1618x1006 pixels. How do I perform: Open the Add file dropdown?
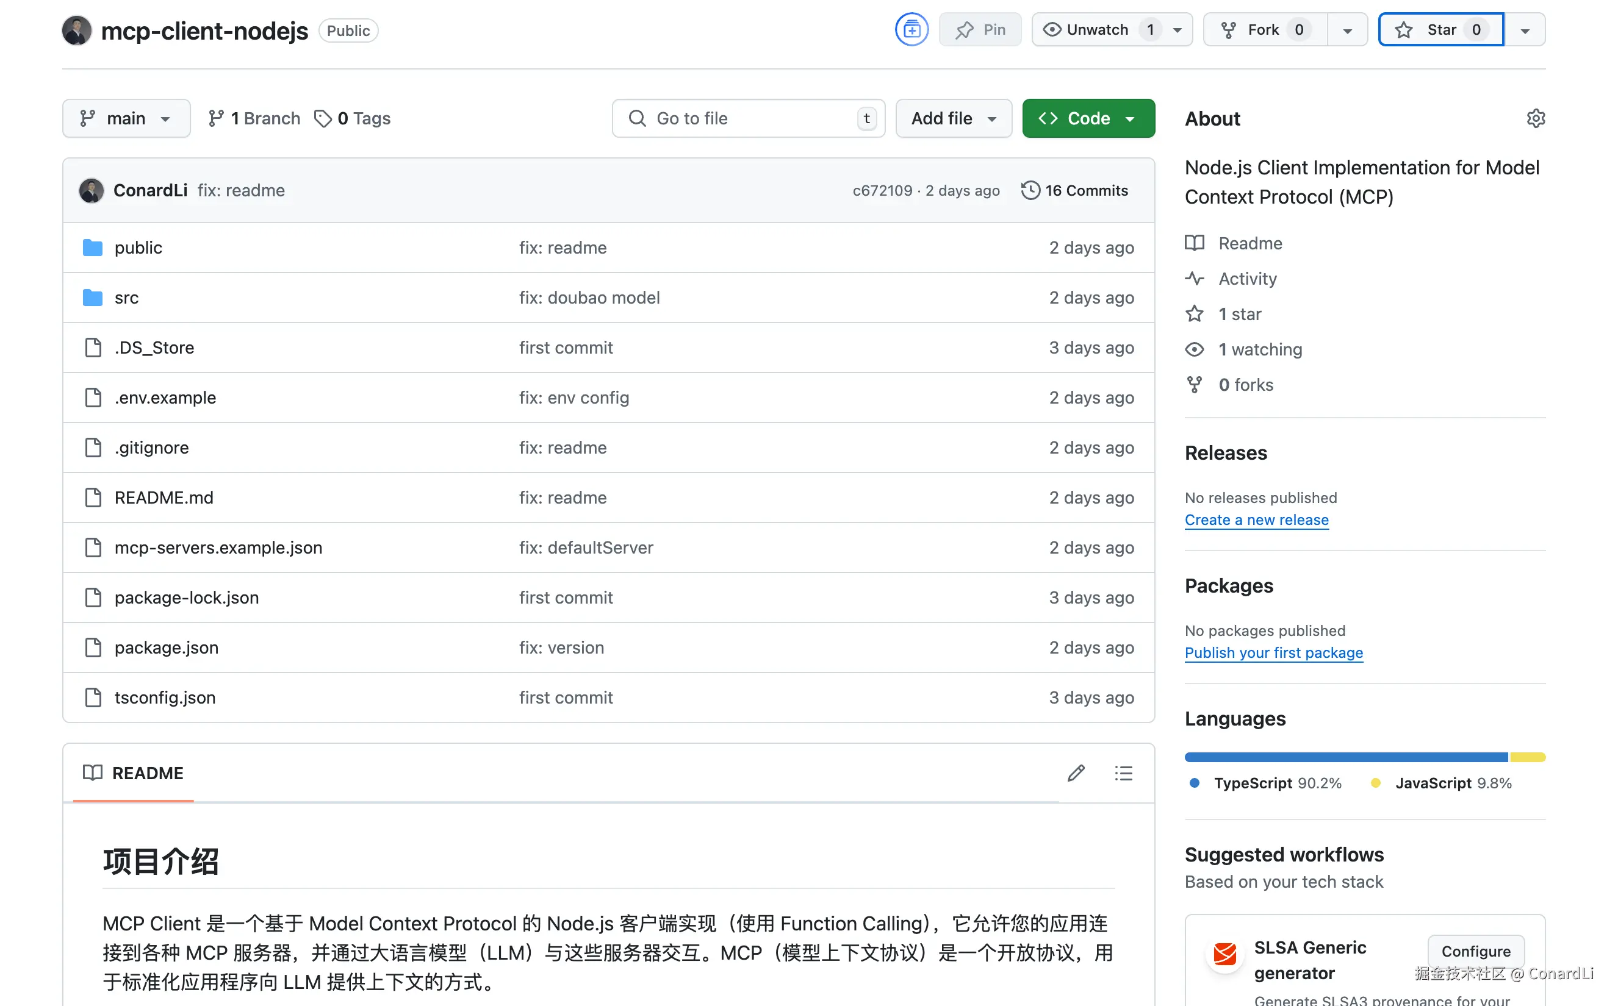(952, 118)
